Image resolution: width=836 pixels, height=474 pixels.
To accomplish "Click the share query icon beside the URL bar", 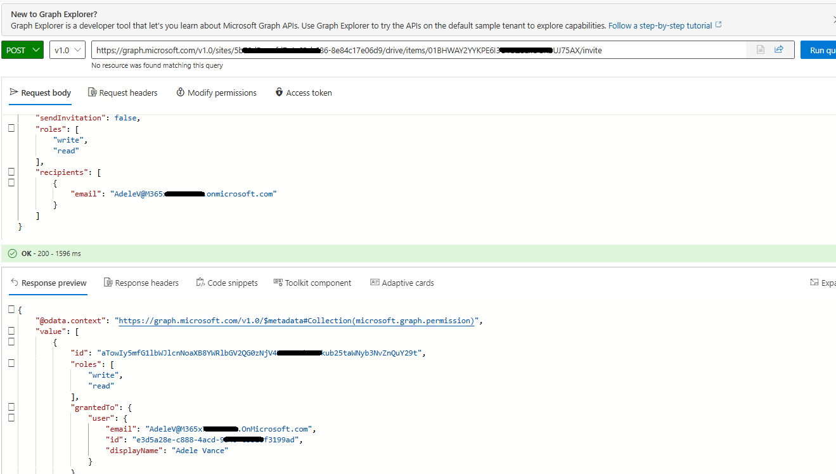I will pos(779,49).
